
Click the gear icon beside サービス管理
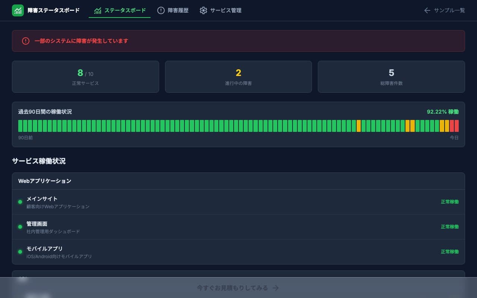[203, 10]
